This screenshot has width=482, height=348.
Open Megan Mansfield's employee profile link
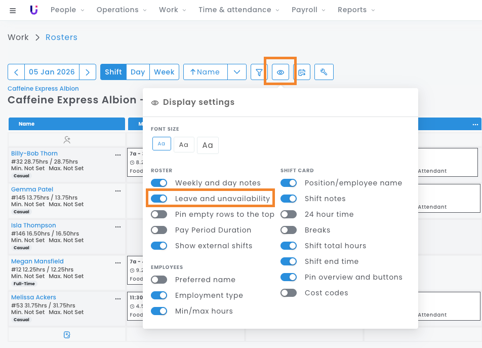[x=37, y=261]
